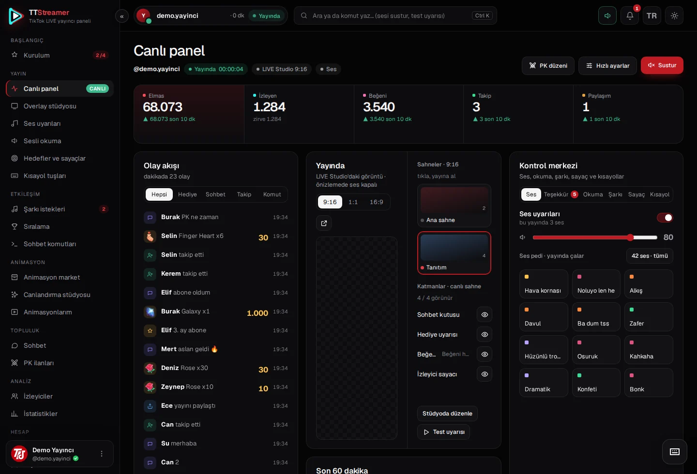This screenshot has width=697, height=474.
Task: Click the star icon for Elif 3. ay abone
Action: tap(150, 330)
